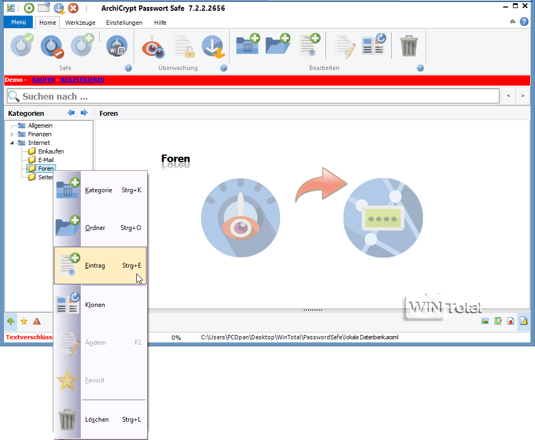The width and height of the screenshot is (535, 440).
Task: Click the Suchen nach search field
Action: click(x=253, y=96)
